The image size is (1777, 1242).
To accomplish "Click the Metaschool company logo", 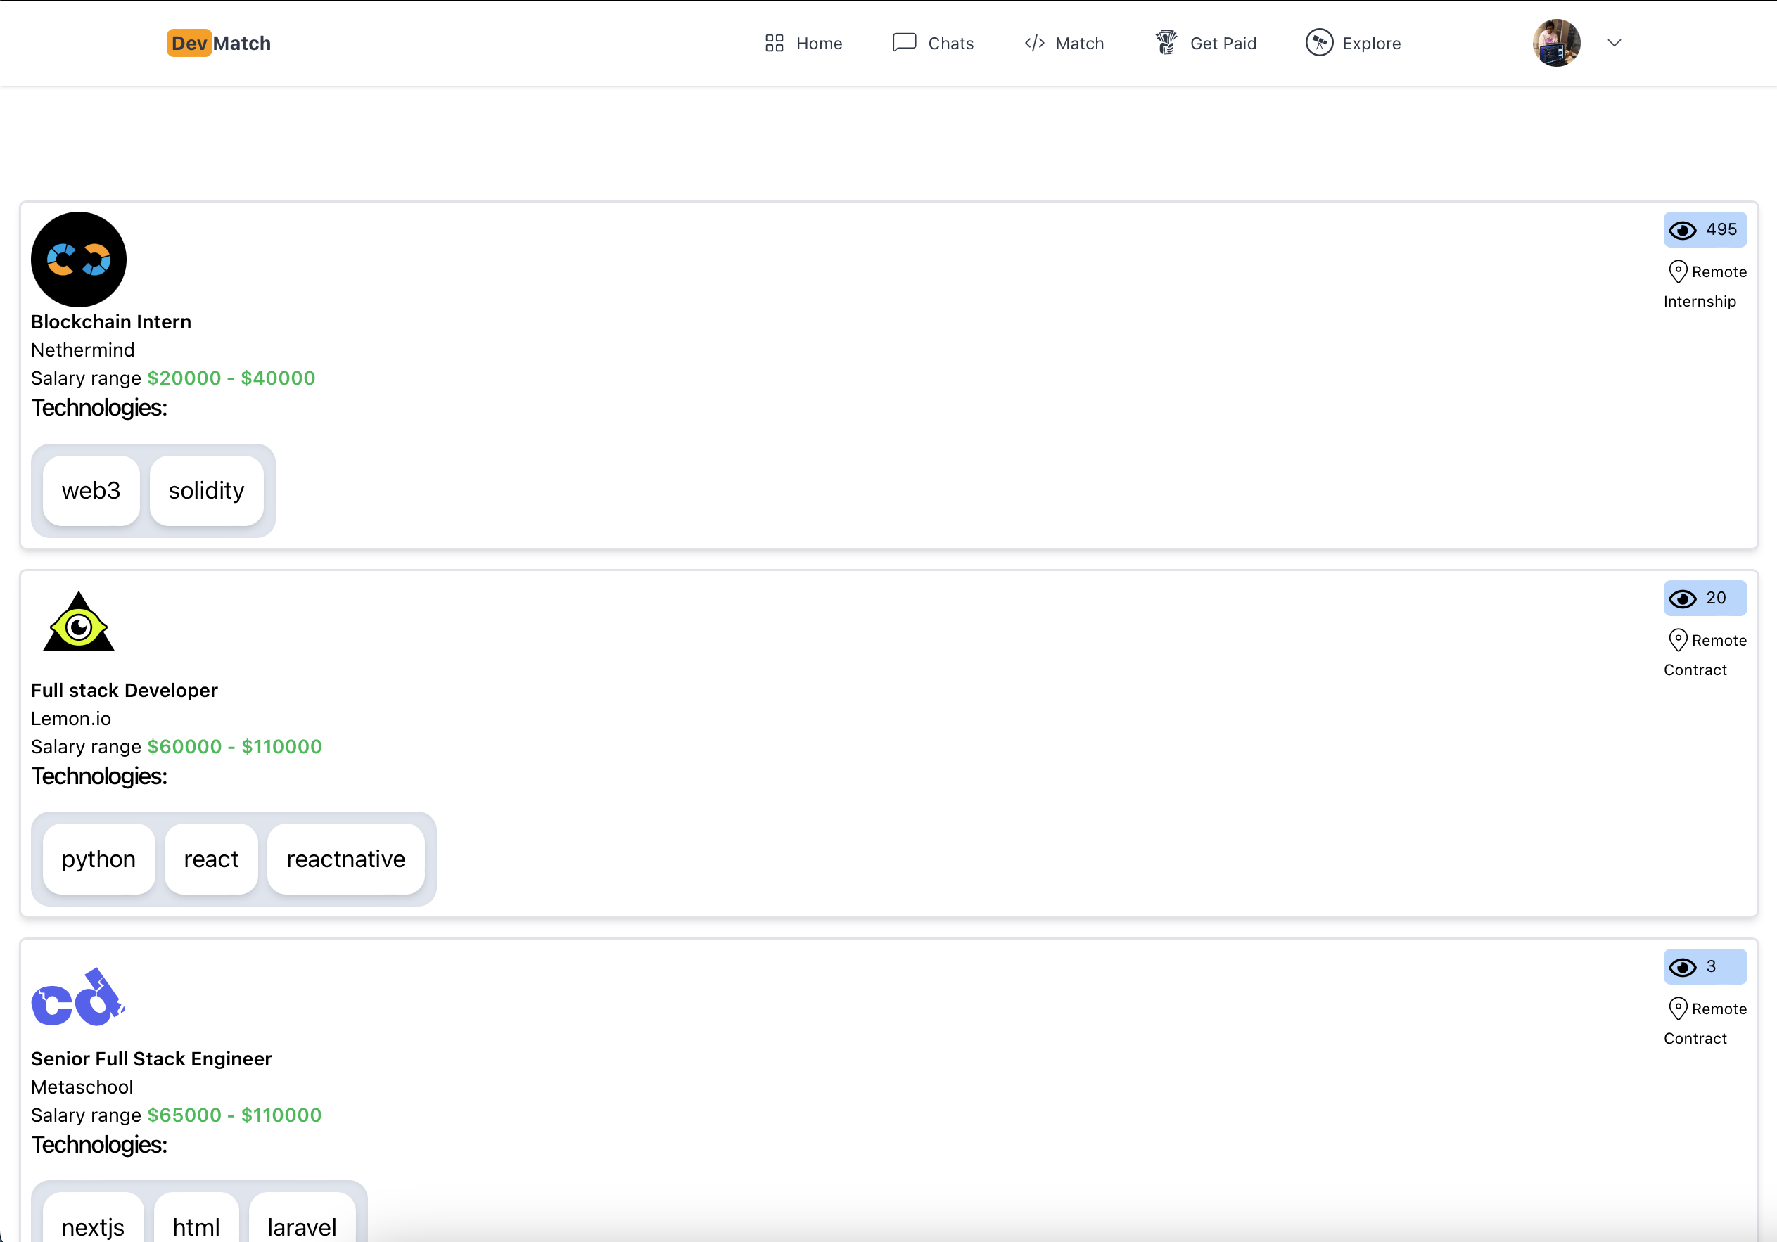I will pos(77,997).
